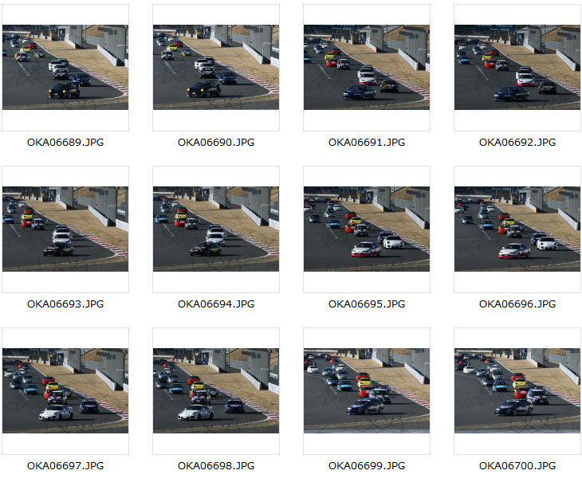Select the OKA06691.JPG photo thumbnail
This screenshot has height=486, width=582.
click(x=367, y=67)
